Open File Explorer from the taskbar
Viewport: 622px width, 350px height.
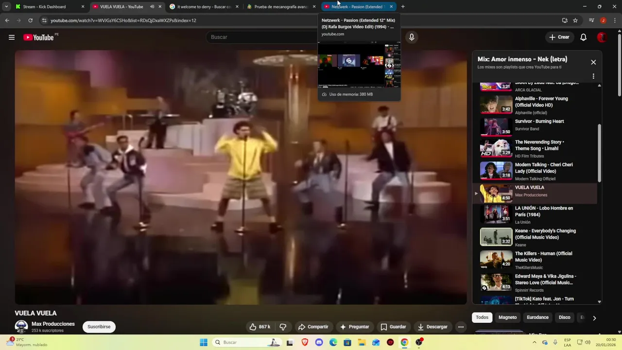point(362,342)
